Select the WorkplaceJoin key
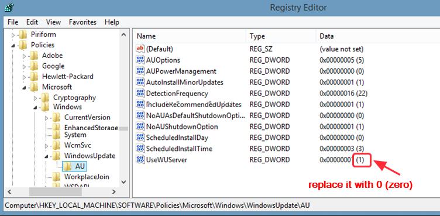The image size is (440, 216). tap(87, 177)
